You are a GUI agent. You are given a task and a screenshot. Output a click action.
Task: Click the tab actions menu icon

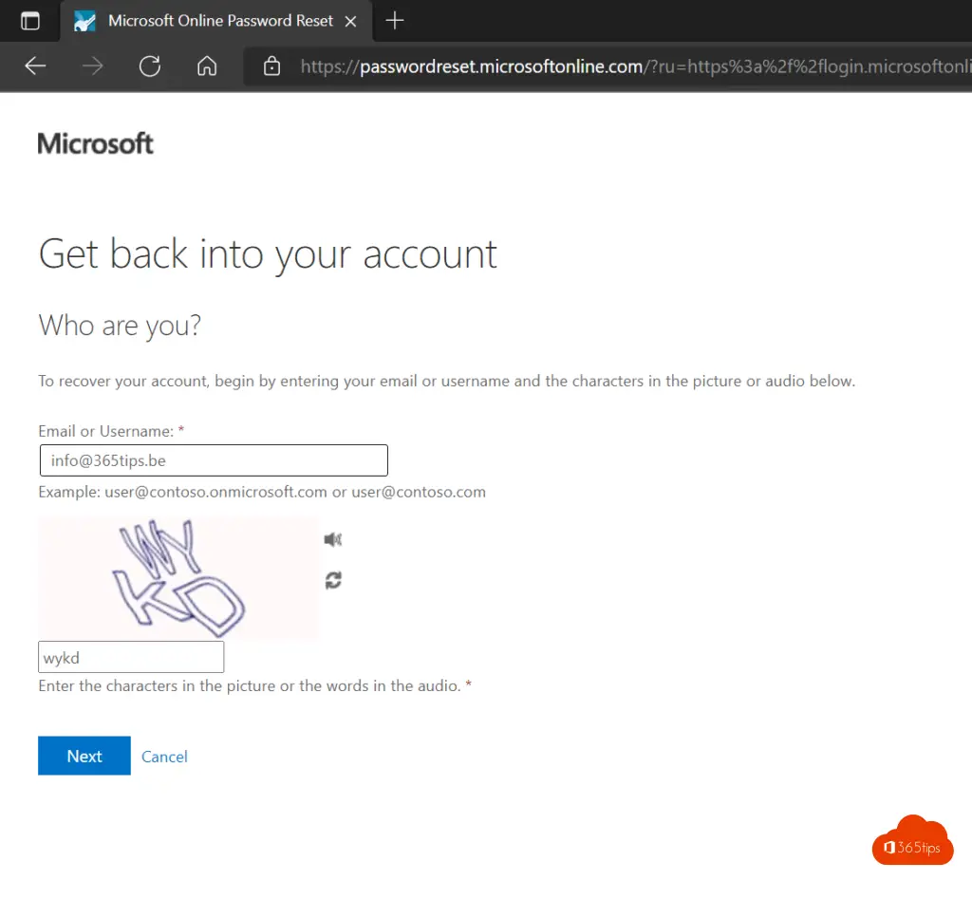tap(29, 21)
